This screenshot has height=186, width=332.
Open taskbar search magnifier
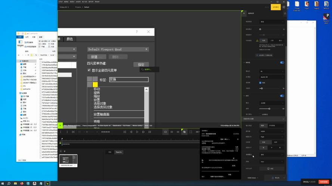[x=9, y=183]
